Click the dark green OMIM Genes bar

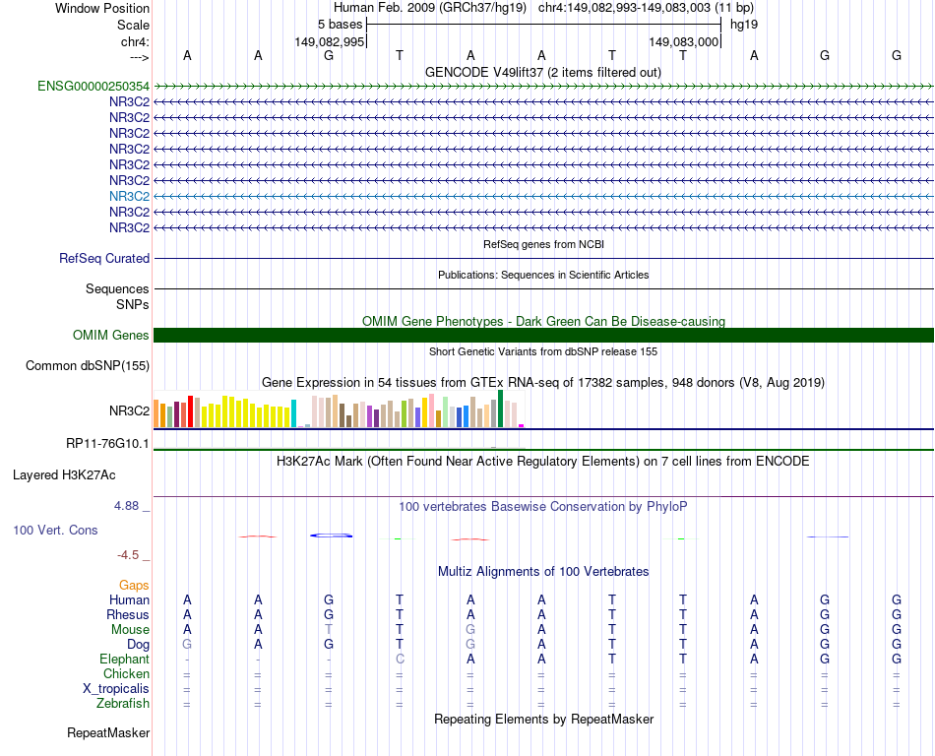543,335
